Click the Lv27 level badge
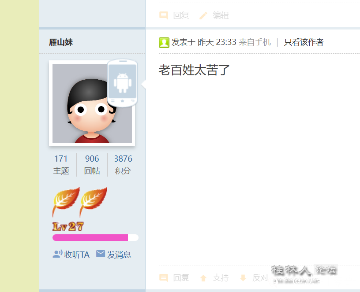Screen dimensions: 360x292 [68, 226]
